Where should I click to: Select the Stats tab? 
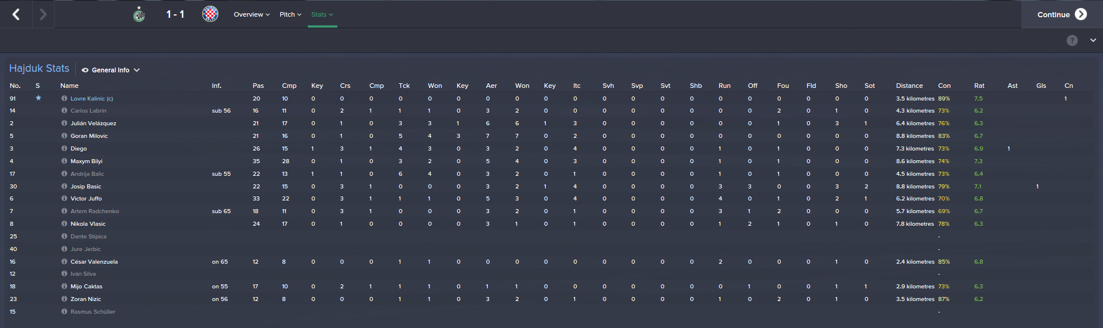(322, 14)
